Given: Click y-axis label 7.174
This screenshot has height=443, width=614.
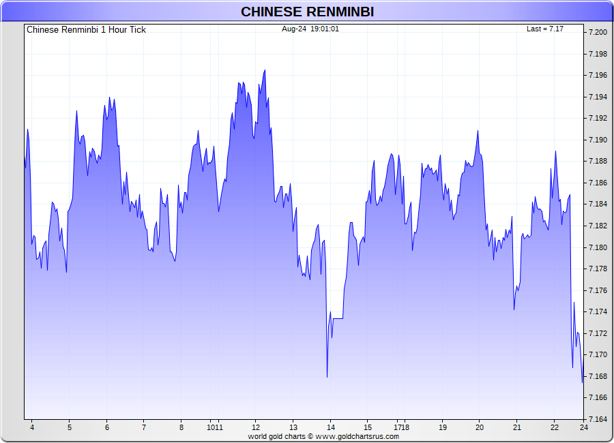Looking at the screenshot, I should (598, 312).
